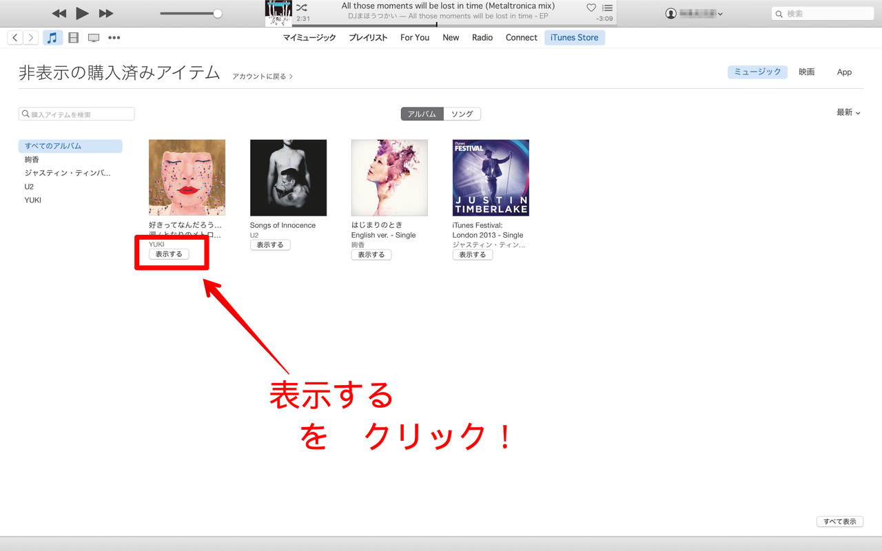Switch to the New tab
The width and height of the screenshot is (882, 551).
451,38
